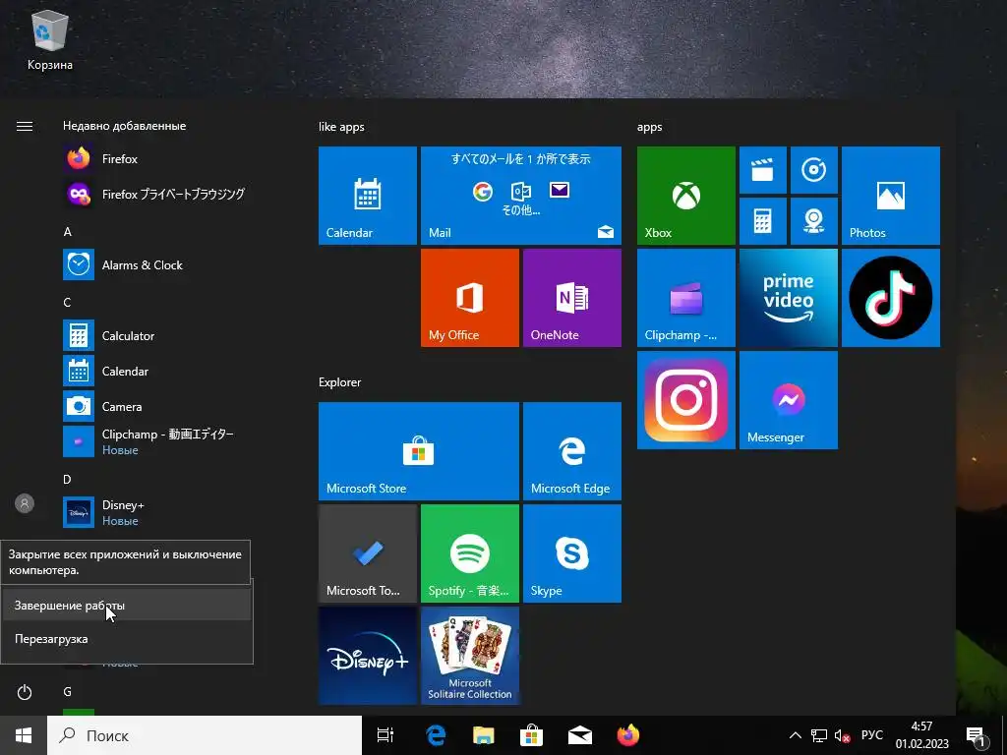Image resolution: width=1007 pixels, height=755 pixels.
Task: Click the Поиск taskbar search box
Action: (x=205, y=735)
